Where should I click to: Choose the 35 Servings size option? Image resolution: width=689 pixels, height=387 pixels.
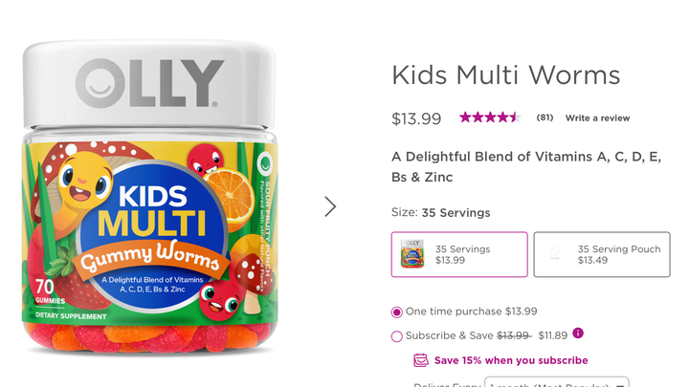459,254
